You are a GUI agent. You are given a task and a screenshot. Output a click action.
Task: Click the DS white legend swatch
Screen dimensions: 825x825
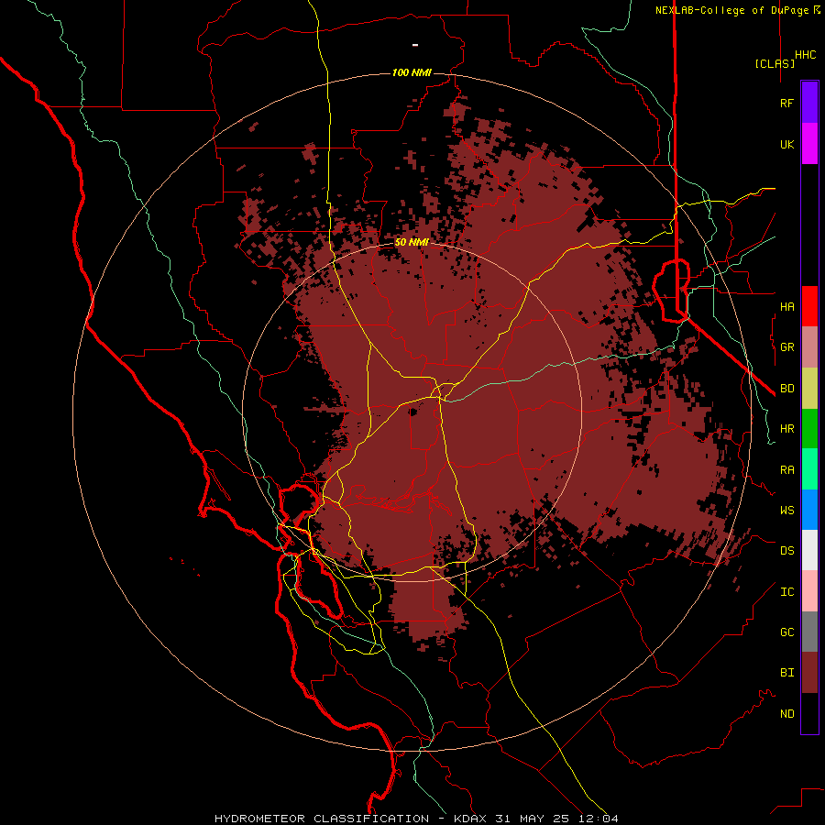809,551
